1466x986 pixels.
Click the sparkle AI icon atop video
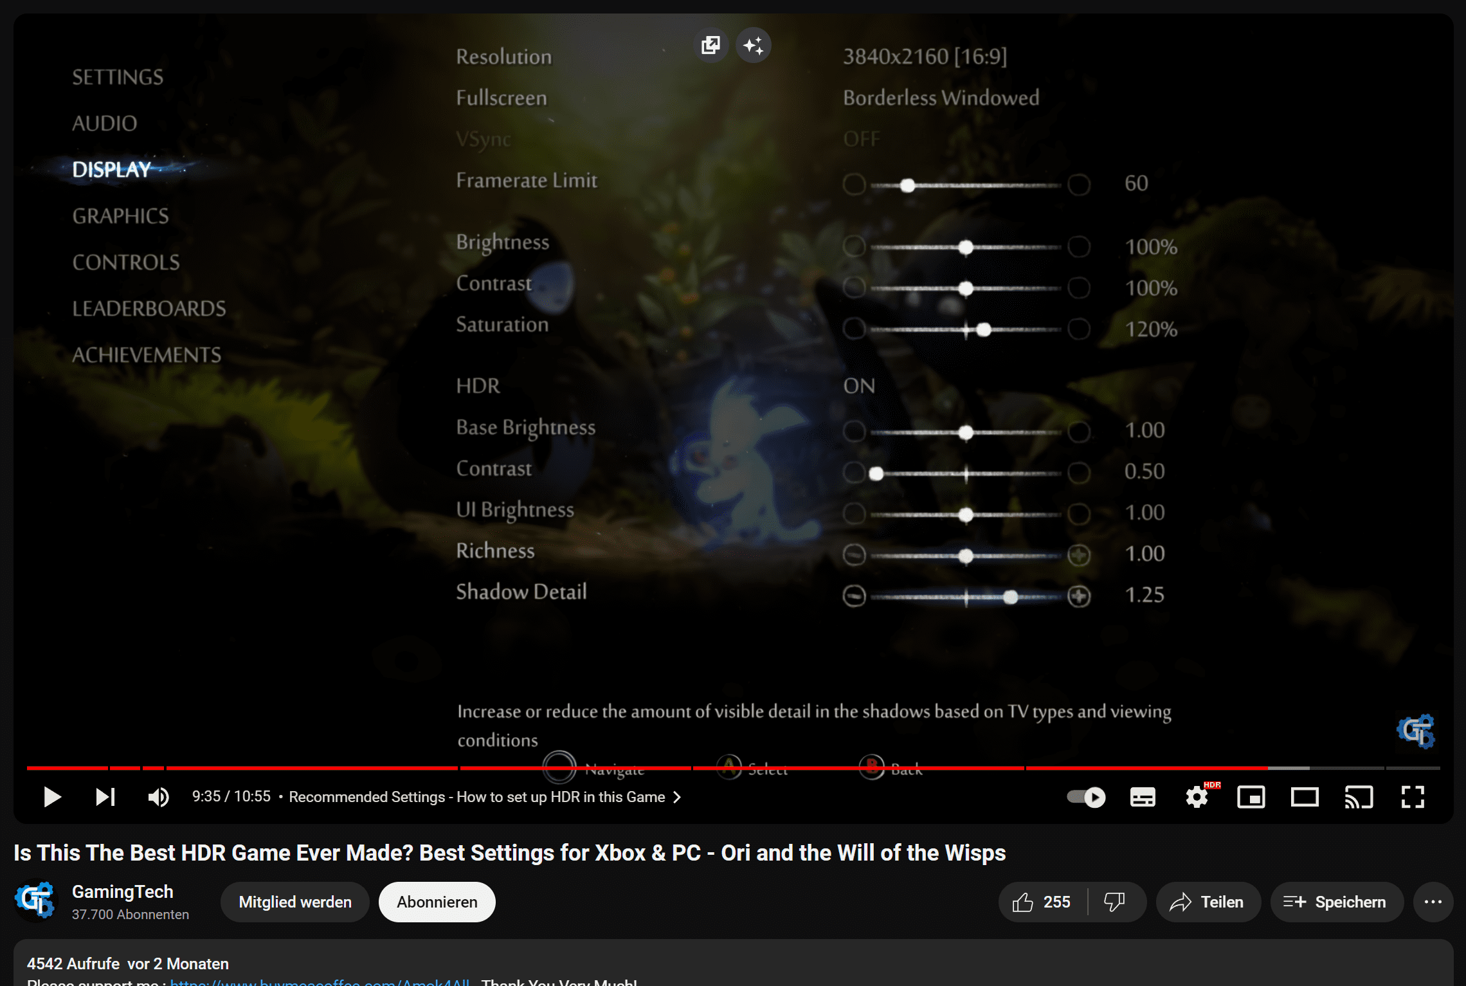click(753, 45)
